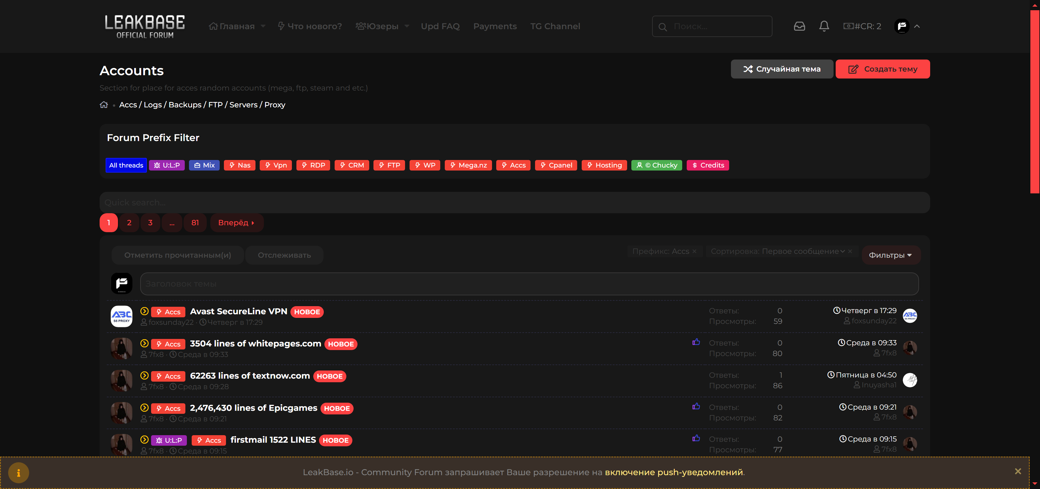The width and height of the screenshot is (1040, 489).
Task: Expand the Главная menu arrow
Action: [263, 26]
